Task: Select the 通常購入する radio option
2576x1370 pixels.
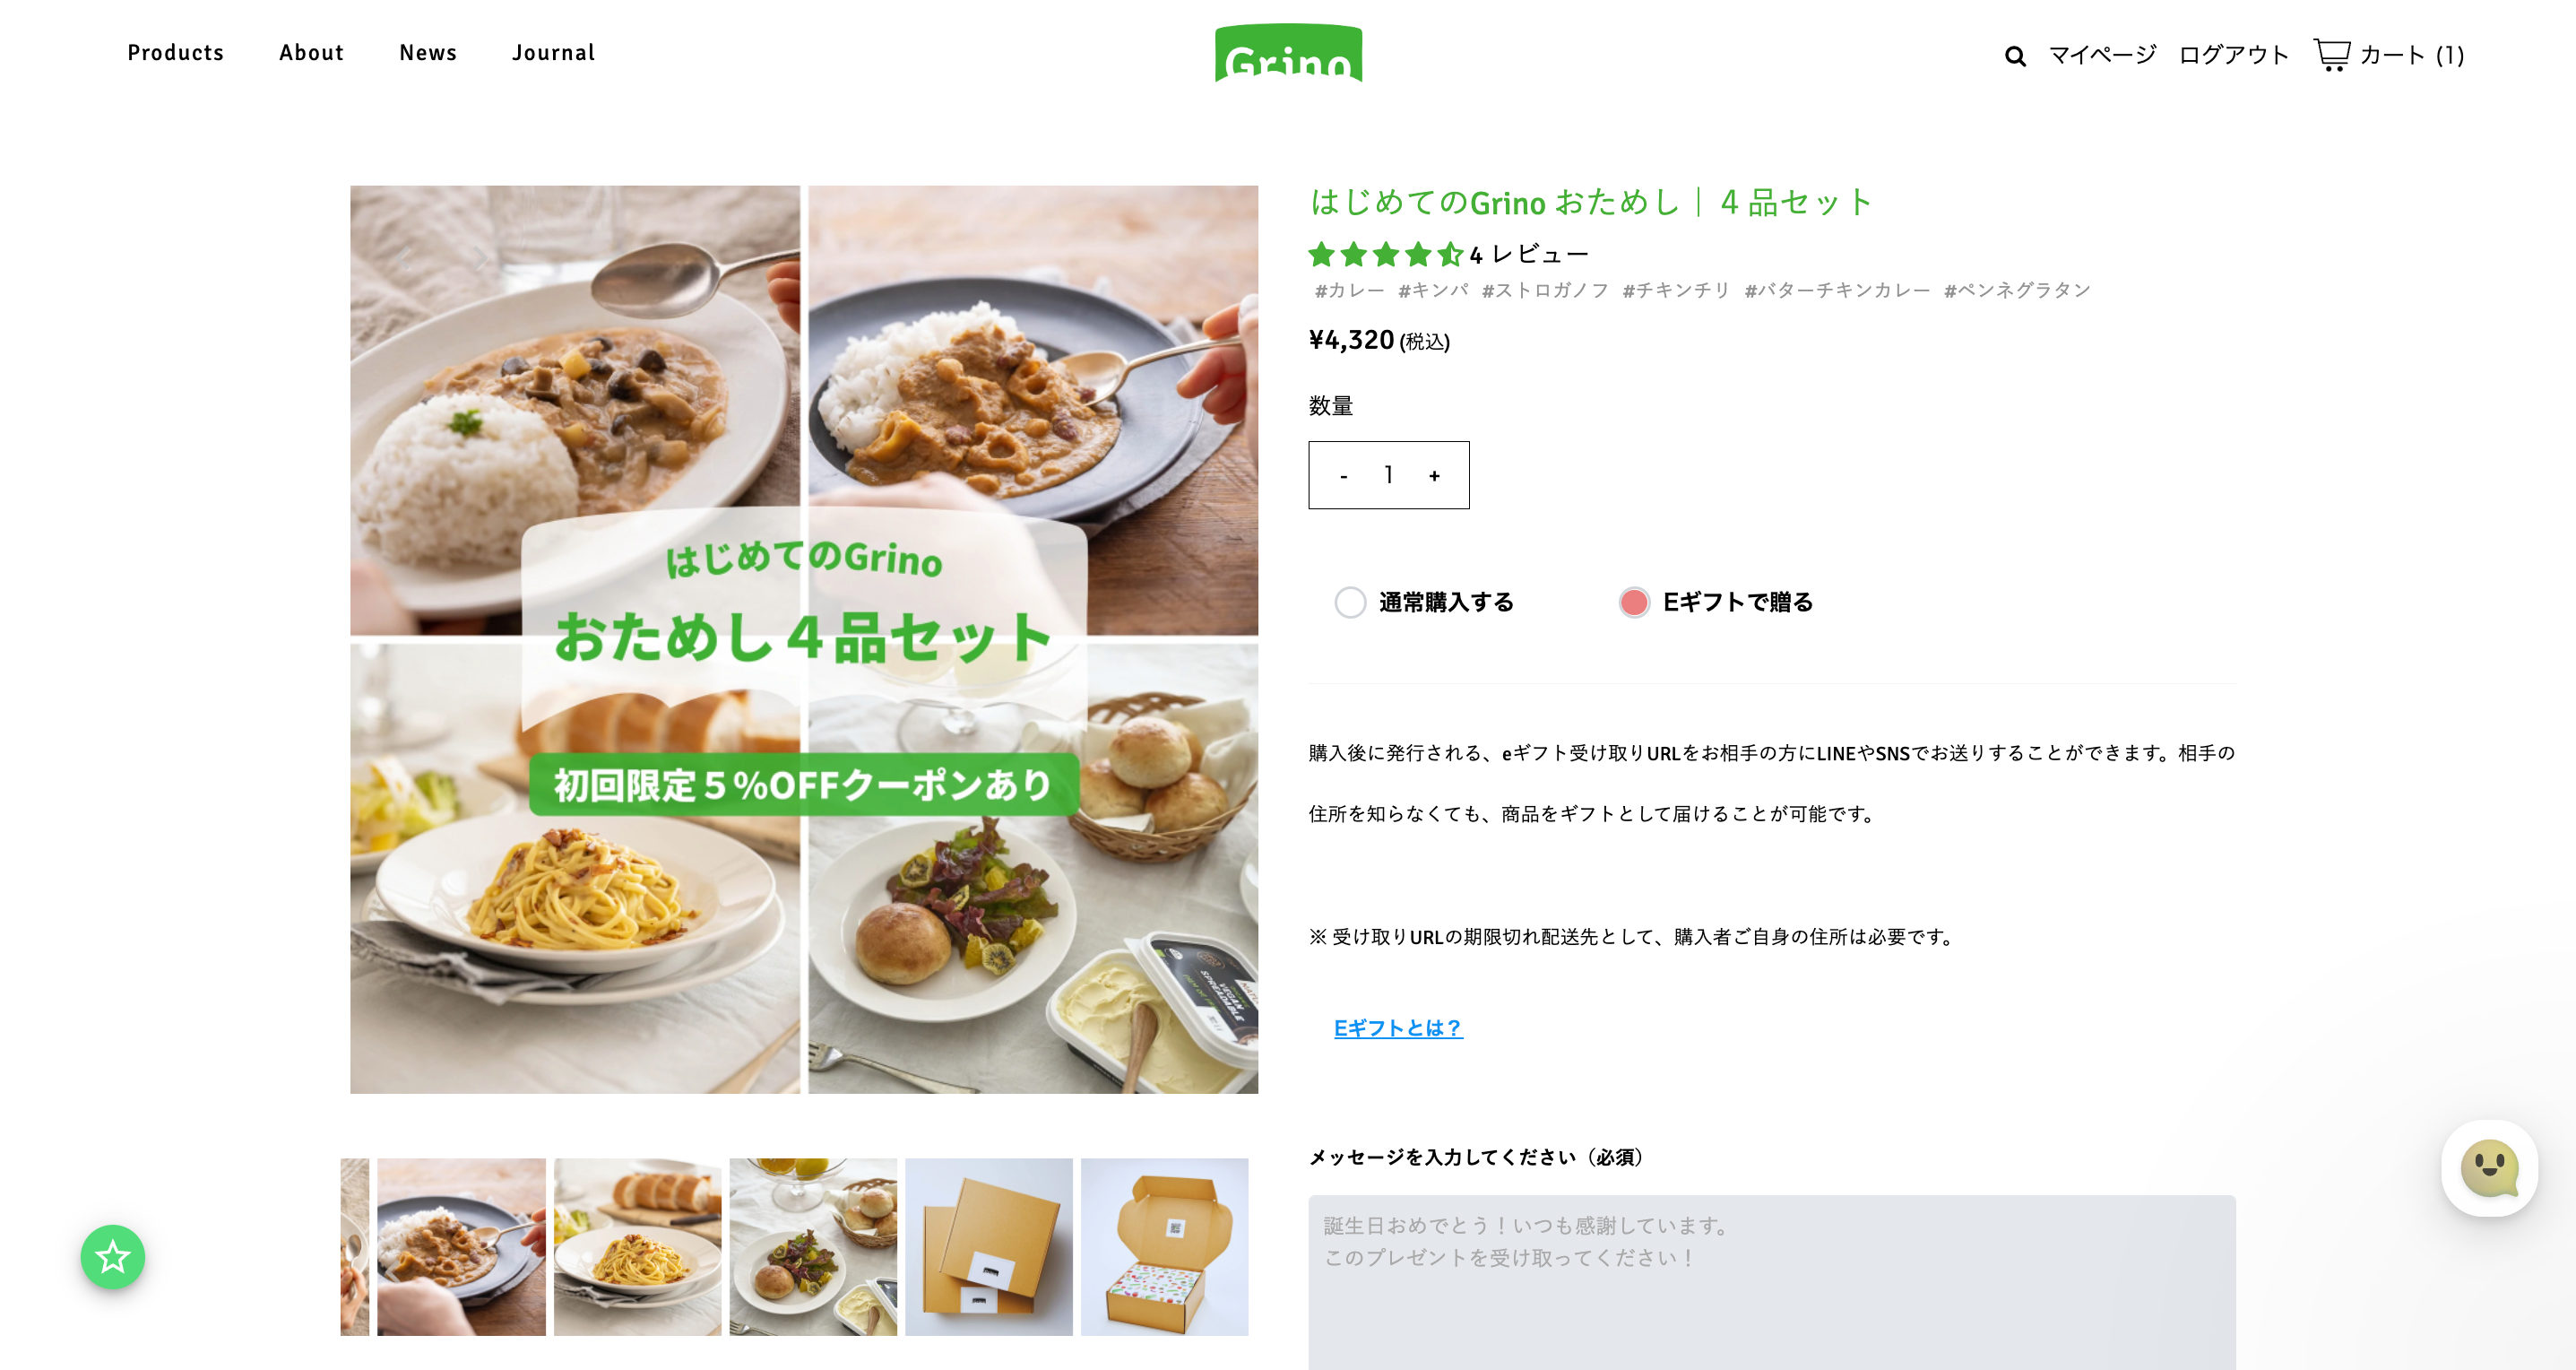Action: click(x=1350, y=602)
